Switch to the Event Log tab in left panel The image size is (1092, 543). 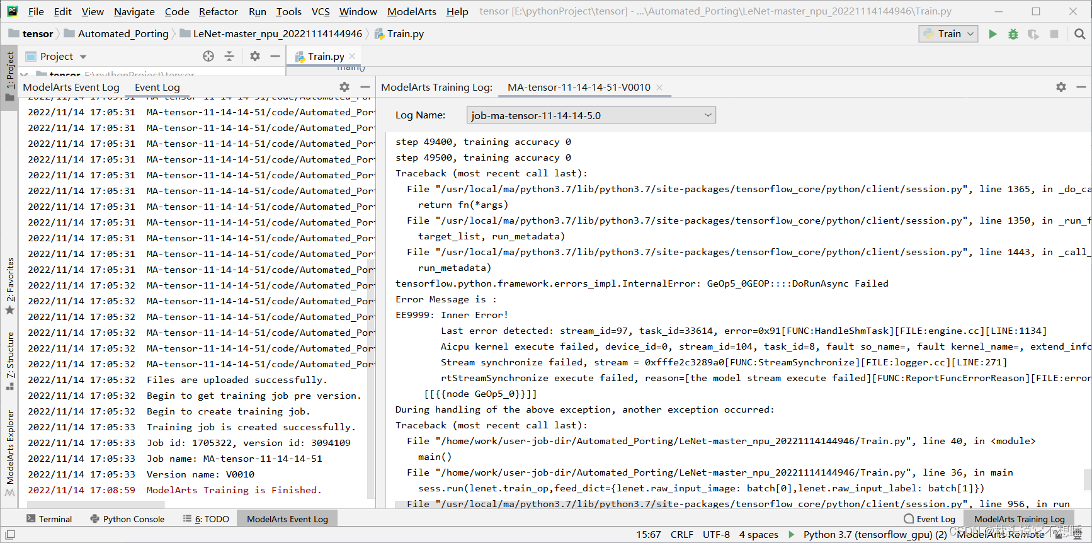point(157,88)
